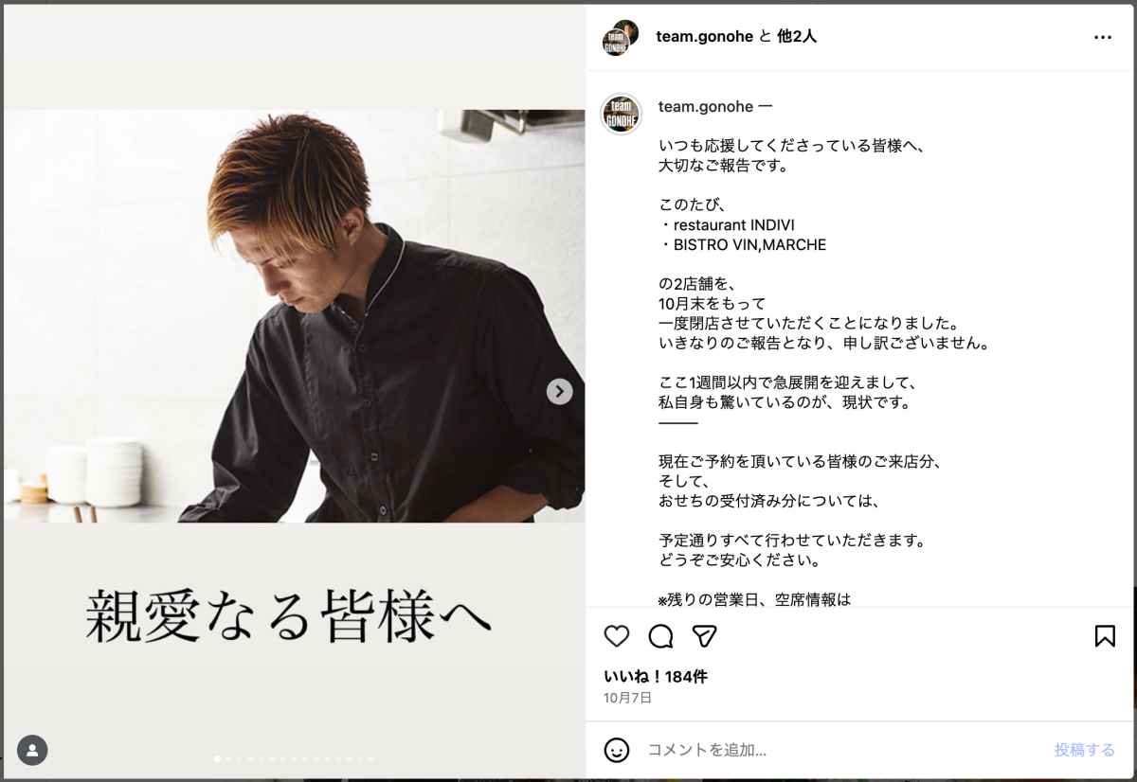View the list of 184 likes
The width and height of the screenshot is (1137, 782).
(x=656, y=677)
